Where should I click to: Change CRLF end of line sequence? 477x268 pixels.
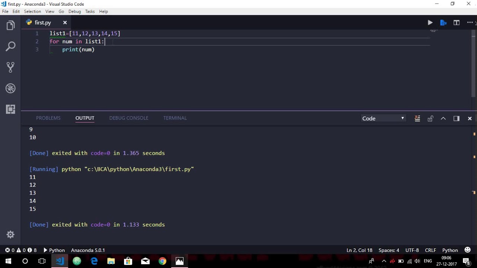point(430,250)
